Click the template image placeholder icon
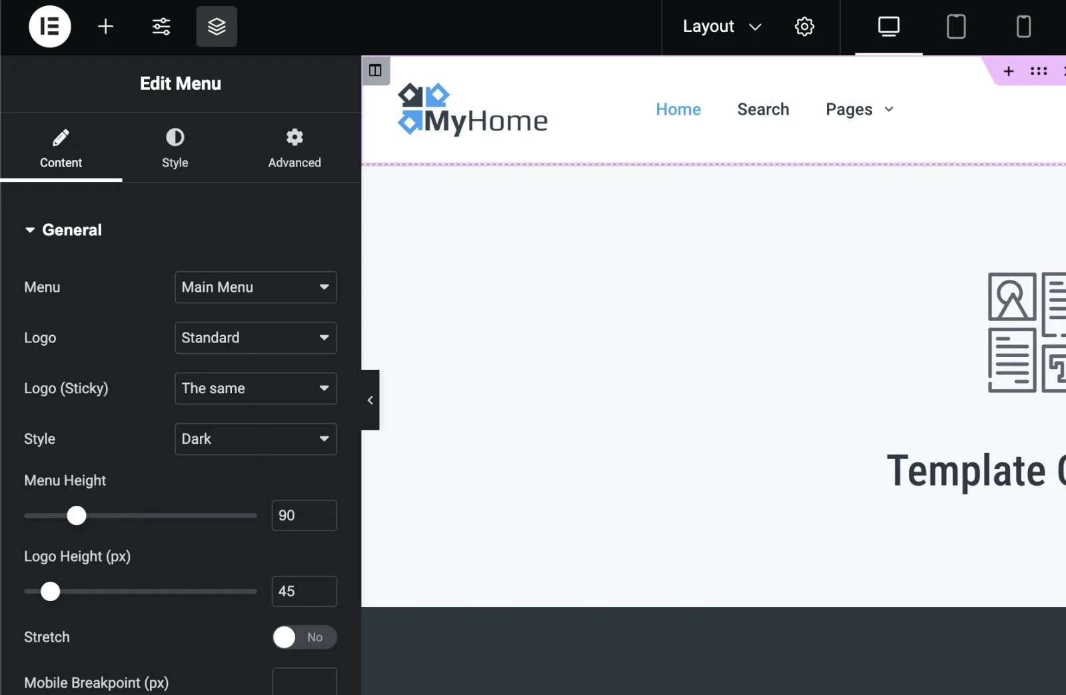This screenshot has width=1066, height=695. tap(1027, 332)
